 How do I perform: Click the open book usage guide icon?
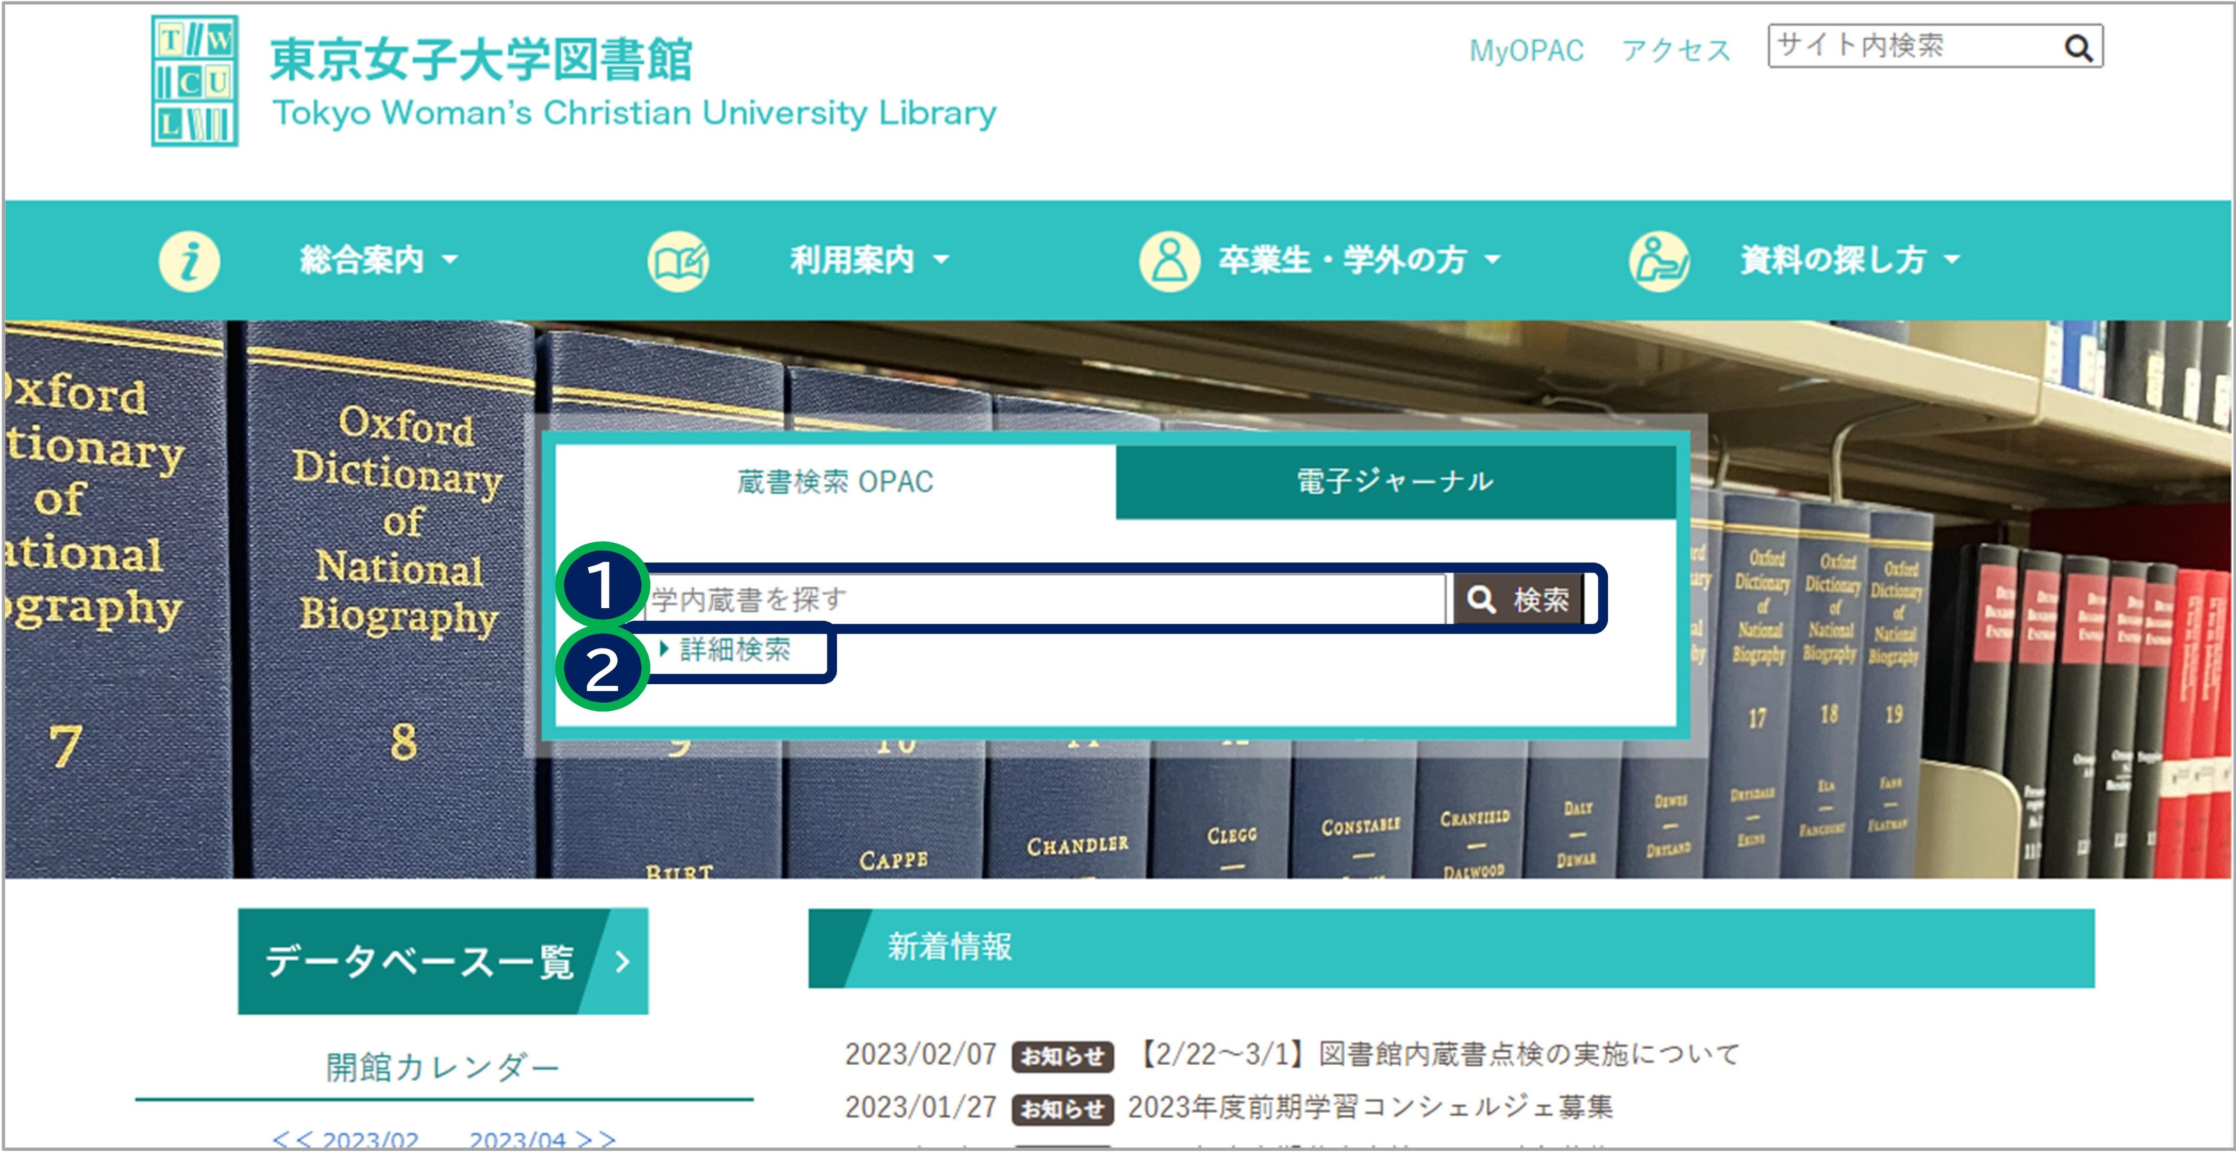[678, 260]
